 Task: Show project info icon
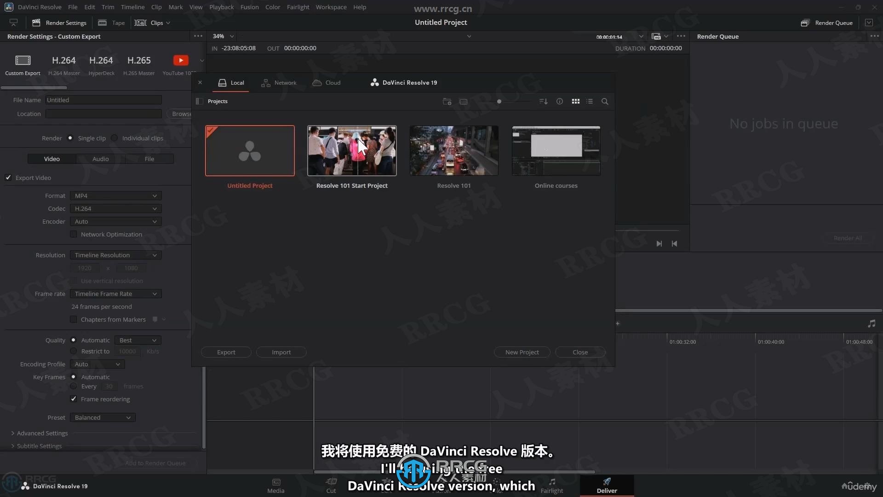coord(560,101)
